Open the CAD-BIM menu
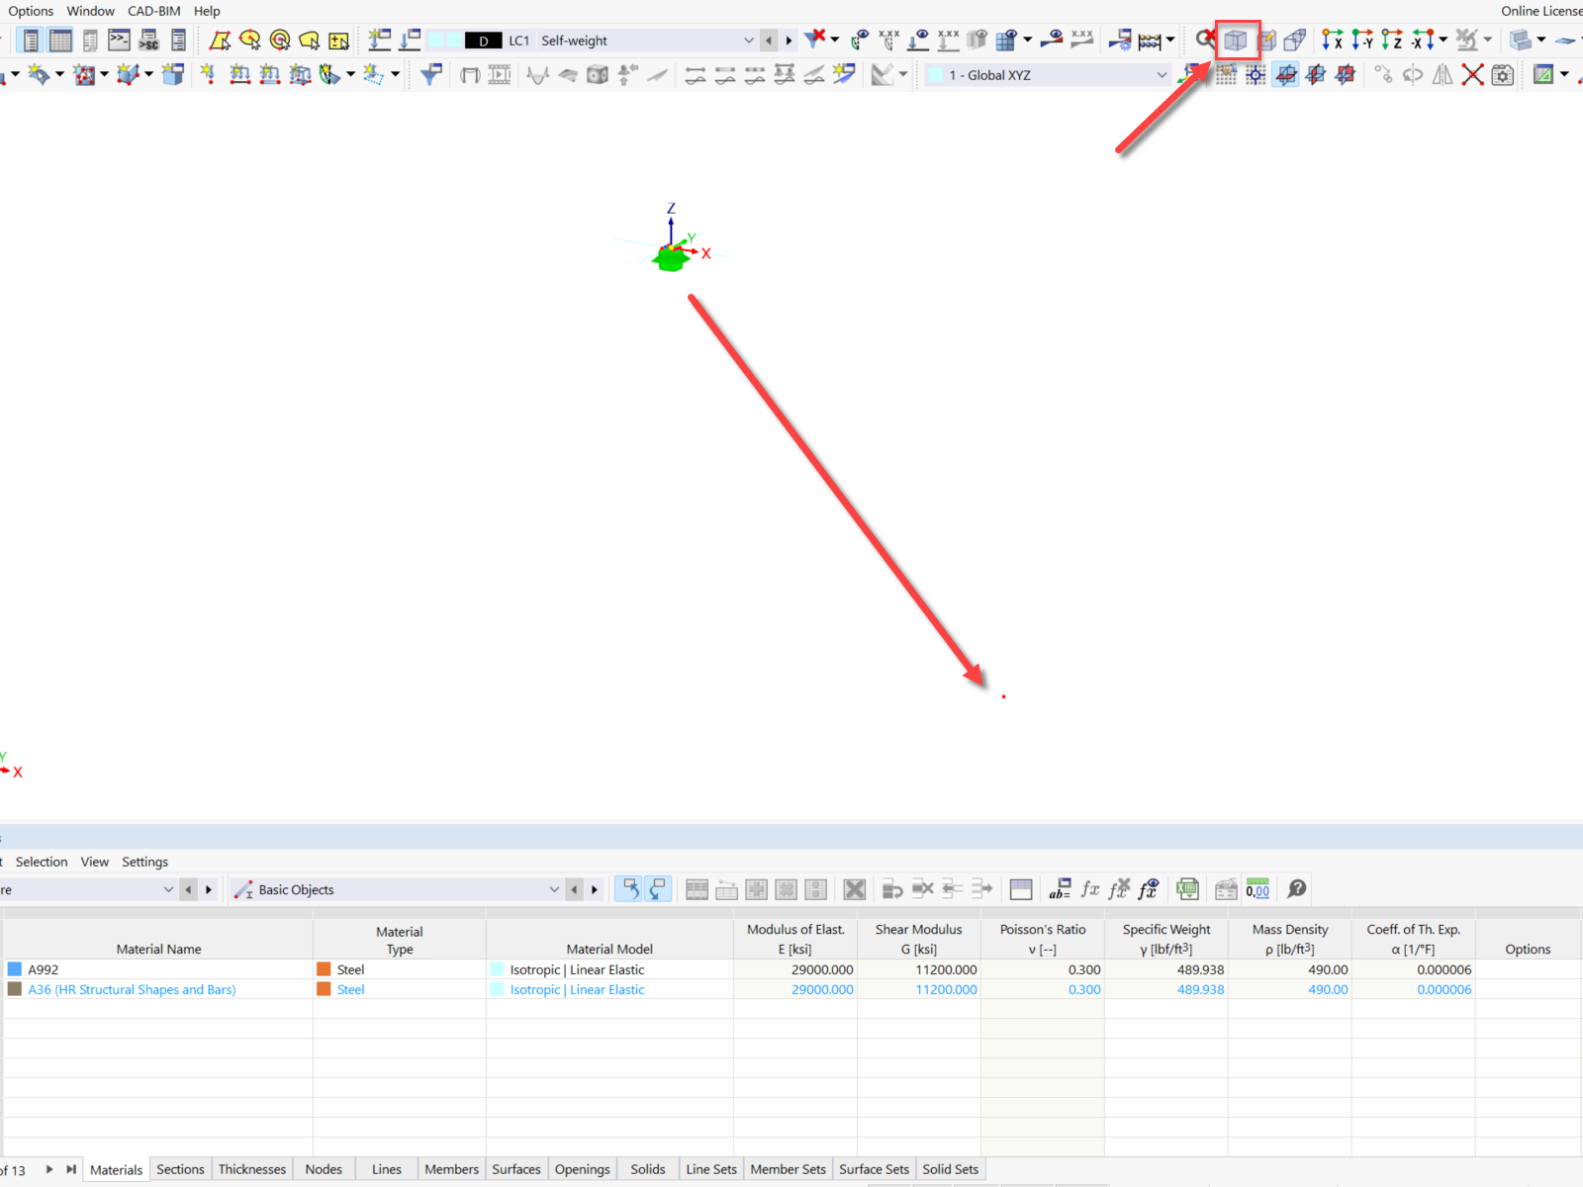 [154, 11]
